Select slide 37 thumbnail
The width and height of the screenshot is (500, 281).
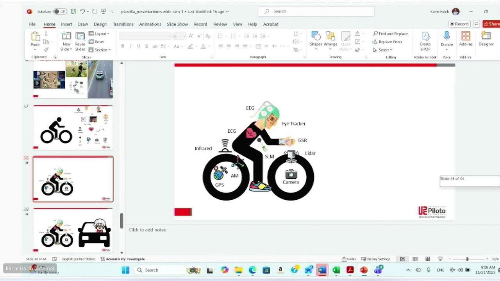[x=73, y=127]
